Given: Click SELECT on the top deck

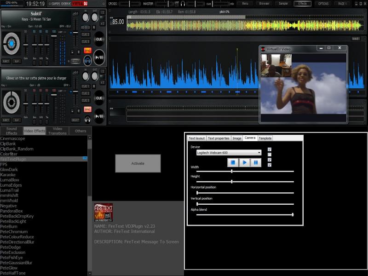Looking at the screenshot, I should (75, 61).
